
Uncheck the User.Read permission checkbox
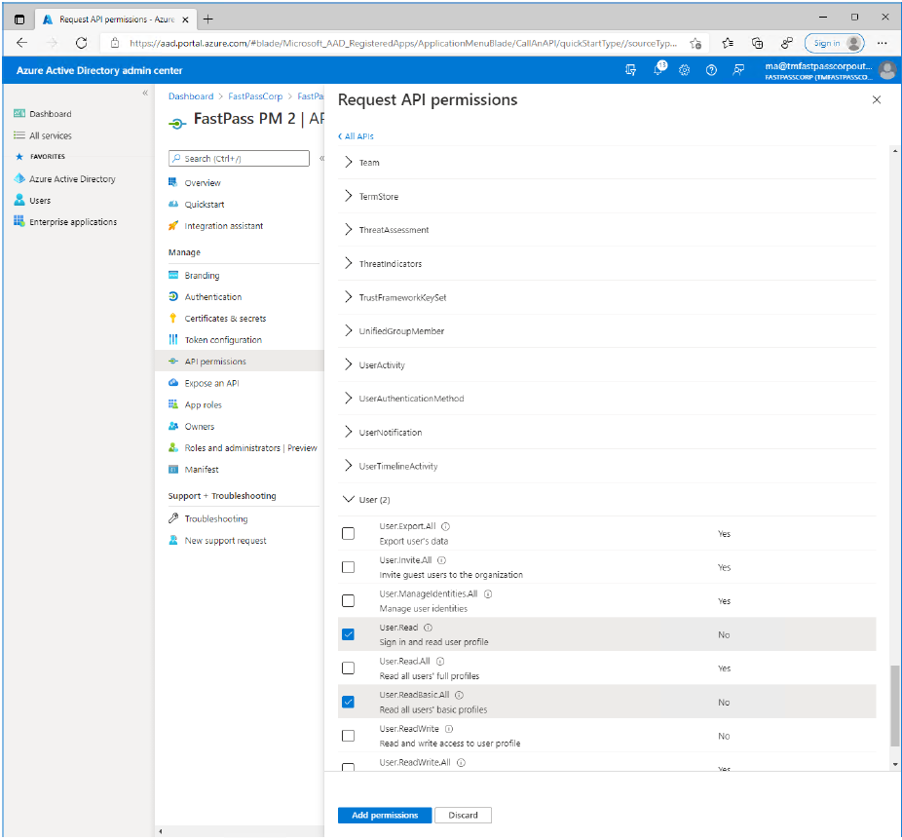pyautogui.click(x=348, y=634)
